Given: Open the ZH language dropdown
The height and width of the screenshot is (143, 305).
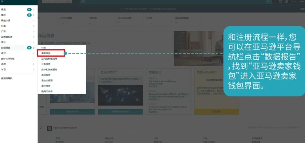Looking at the screenshot, I should 293,2.
